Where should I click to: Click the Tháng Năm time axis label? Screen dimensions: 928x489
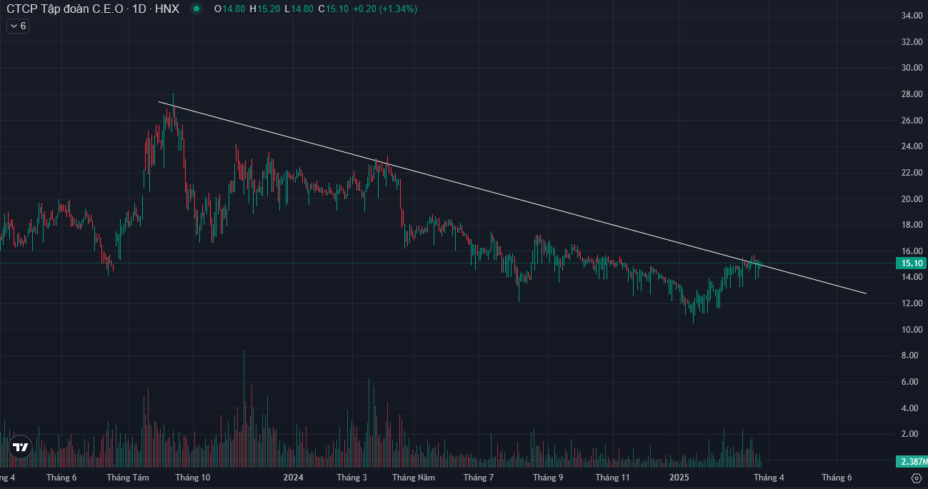tap(413, 478)
